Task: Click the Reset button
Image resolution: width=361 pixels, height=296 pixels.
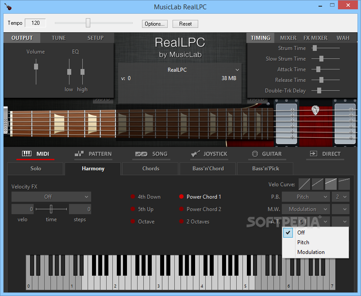Action: coord(185,24)
